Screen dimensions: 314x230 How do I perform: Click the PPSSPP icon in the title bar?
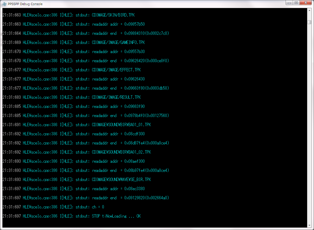tap(4, 4)
